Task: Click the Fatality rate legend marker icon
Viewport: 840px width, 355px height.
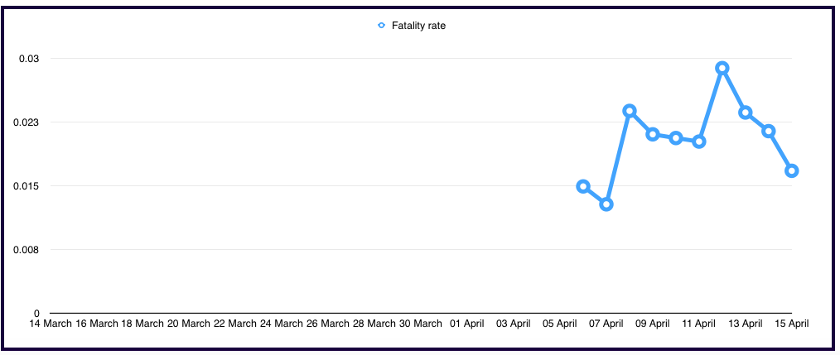Action: (x=381, y=26)
